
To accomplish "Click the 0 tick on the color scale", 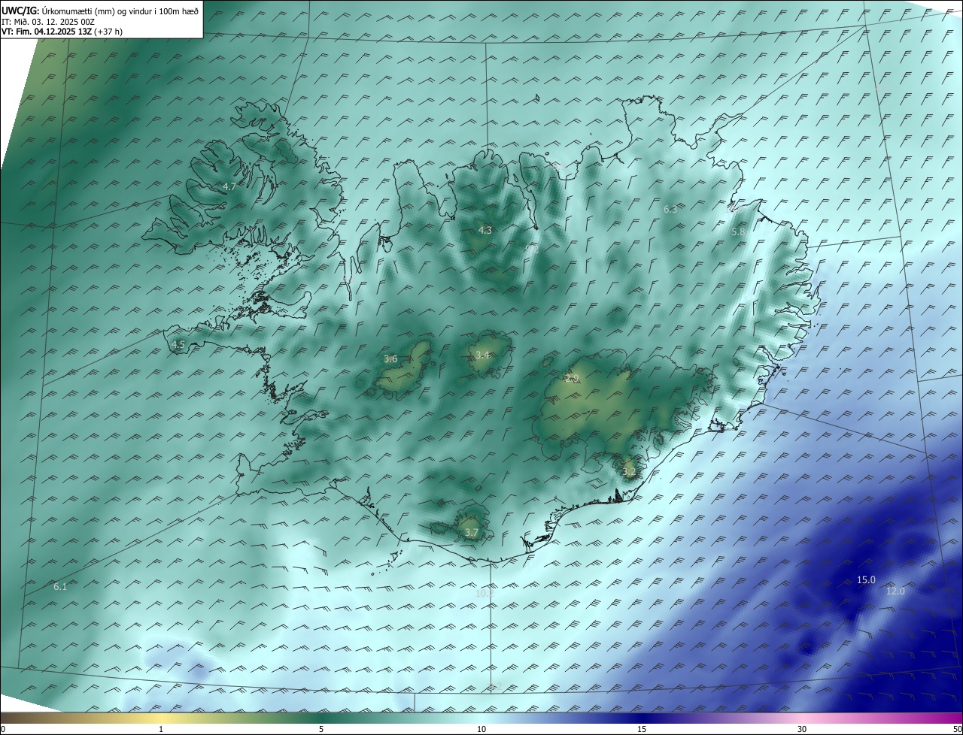I will [3, 729].
